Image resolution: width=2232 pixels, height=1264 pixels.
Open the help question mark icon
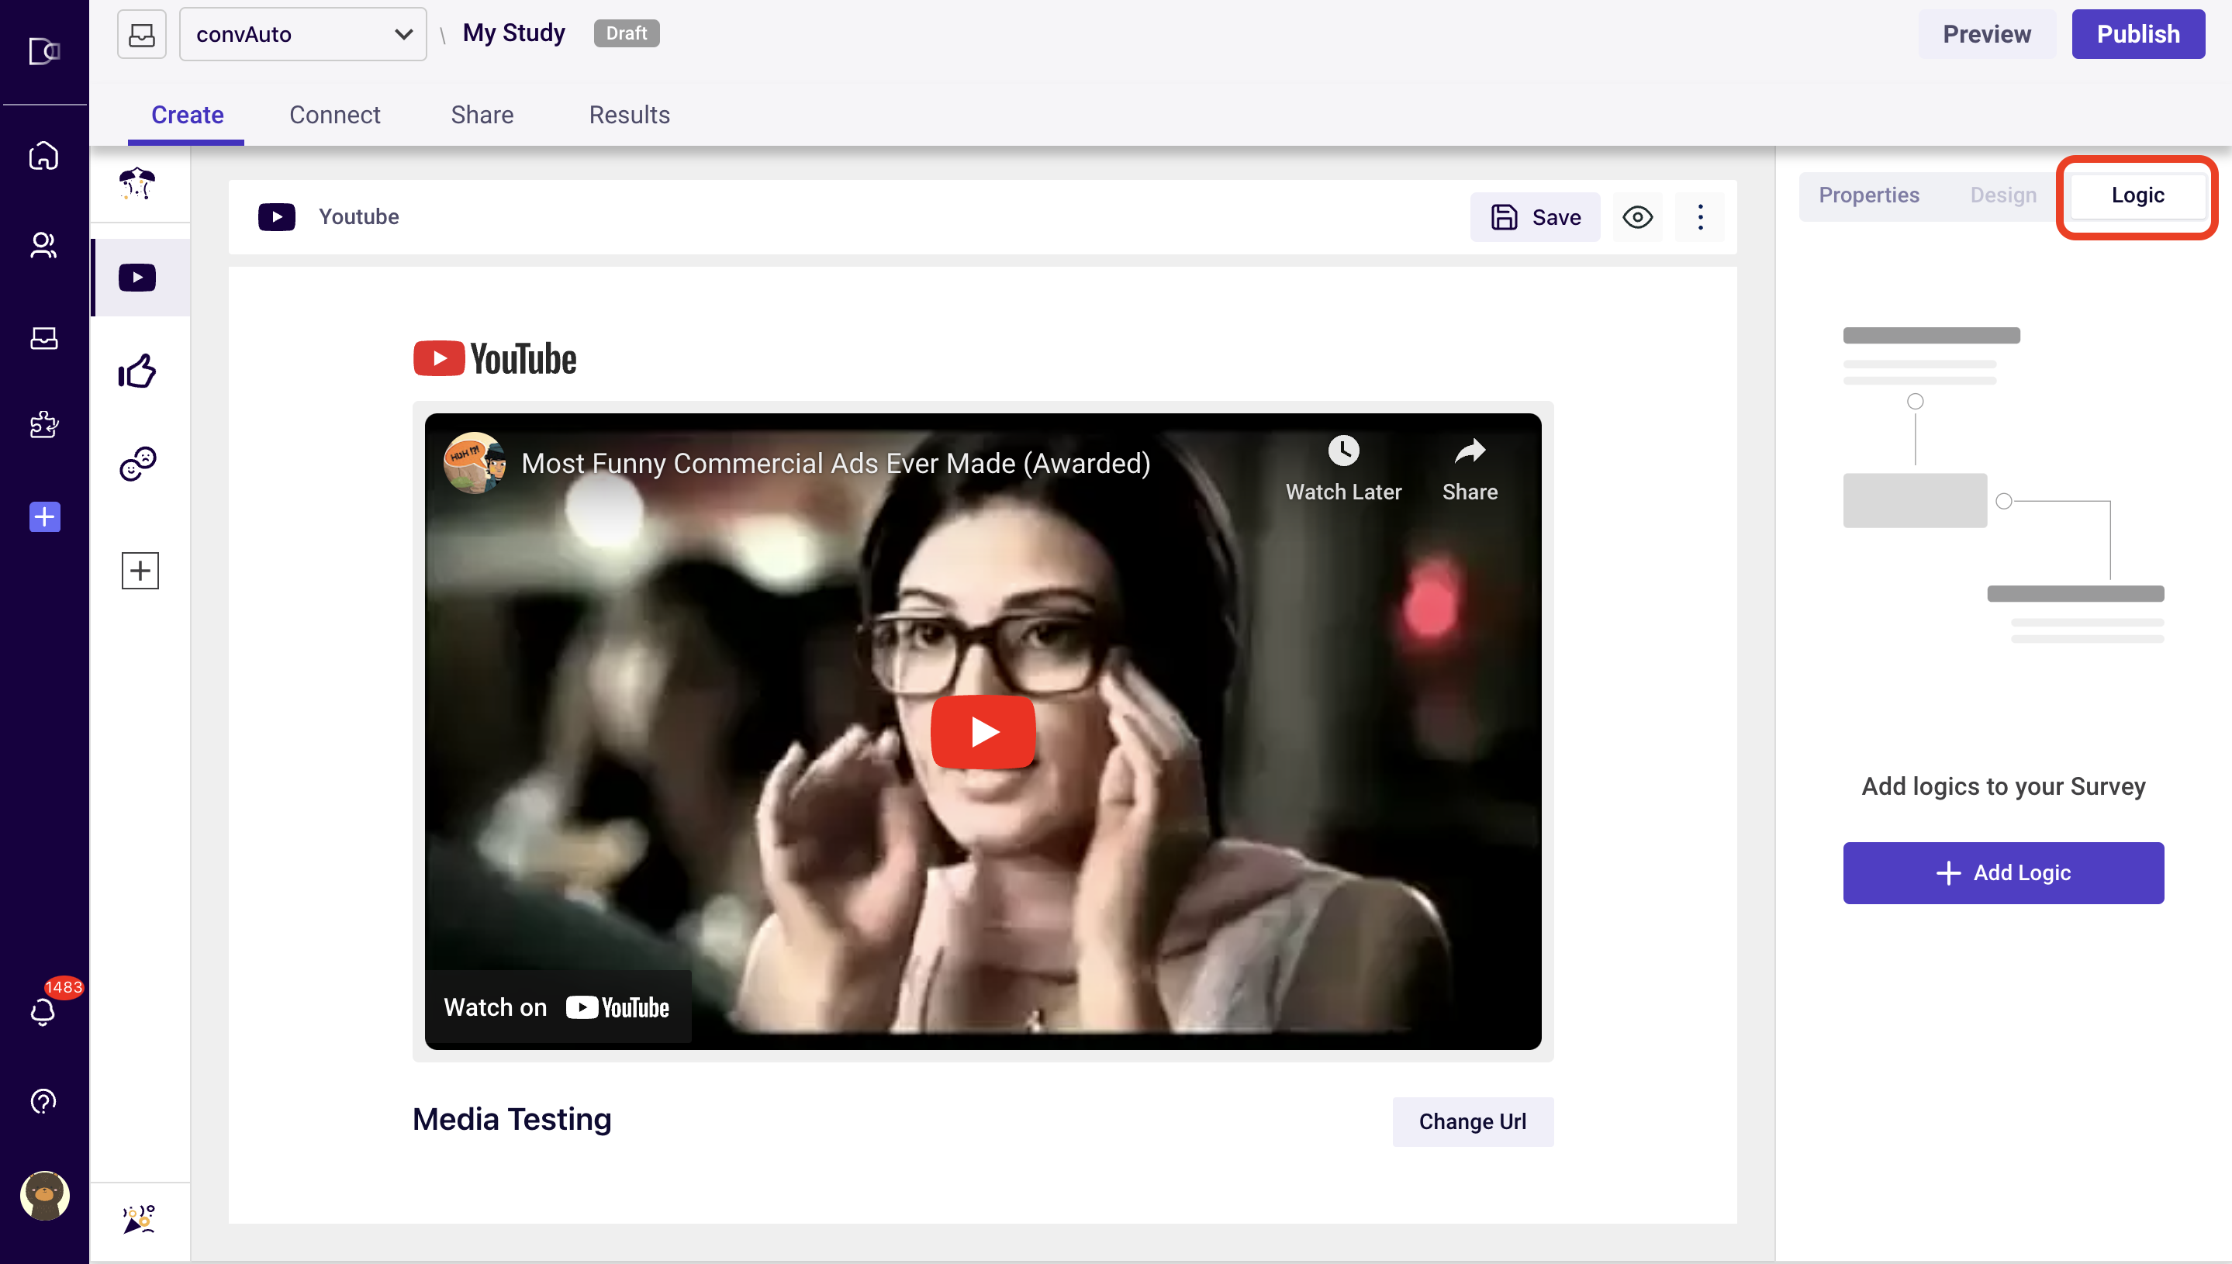click(43, 1102)
